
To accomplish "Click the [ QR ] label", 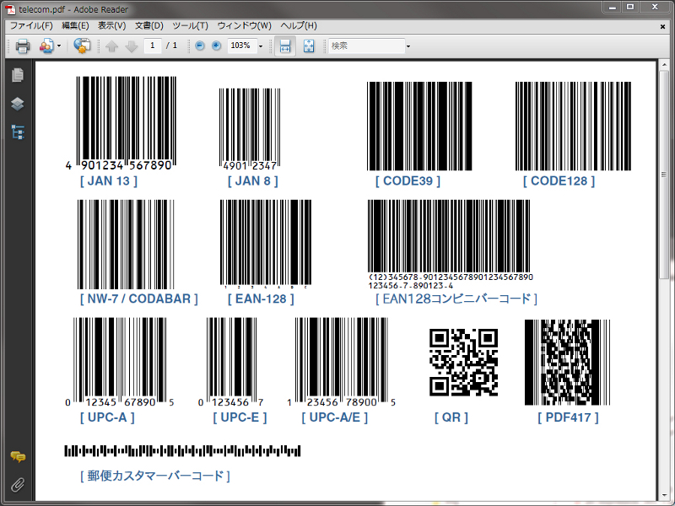I will point(451,417).
